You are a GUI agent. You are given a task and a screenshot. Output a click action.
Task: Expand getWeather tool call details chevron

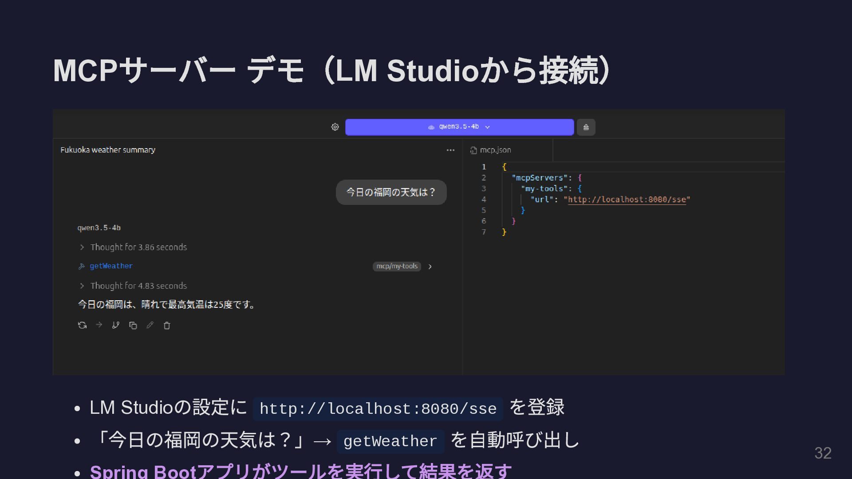pyautogui.click(x=430, y=267)
